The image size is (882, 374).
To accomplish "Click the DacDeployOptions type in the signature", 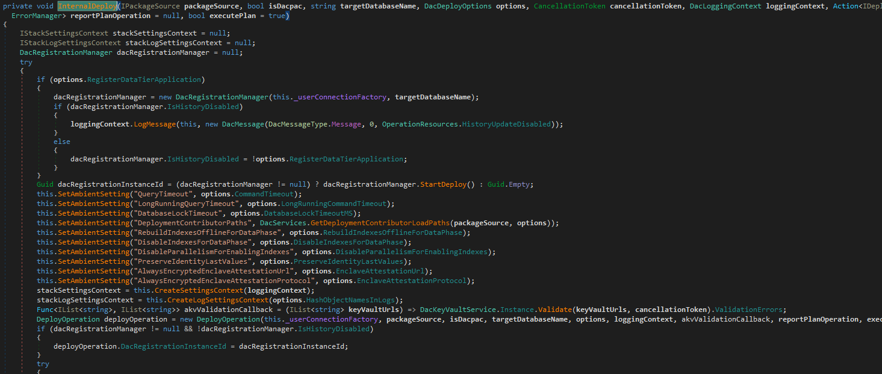I will tap(458, 6).
